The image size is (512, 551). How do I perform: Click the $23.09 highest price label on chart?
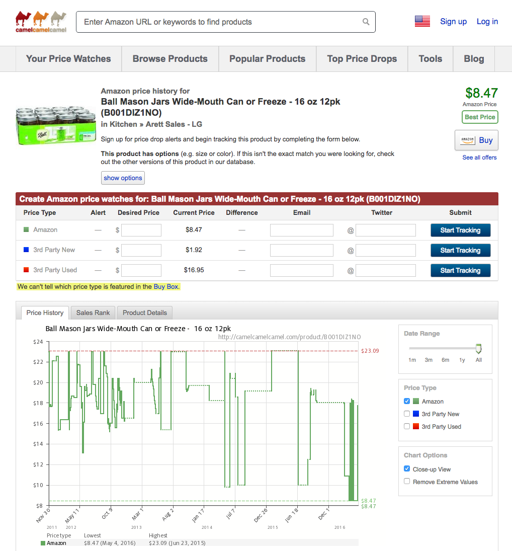click(370, 351)
